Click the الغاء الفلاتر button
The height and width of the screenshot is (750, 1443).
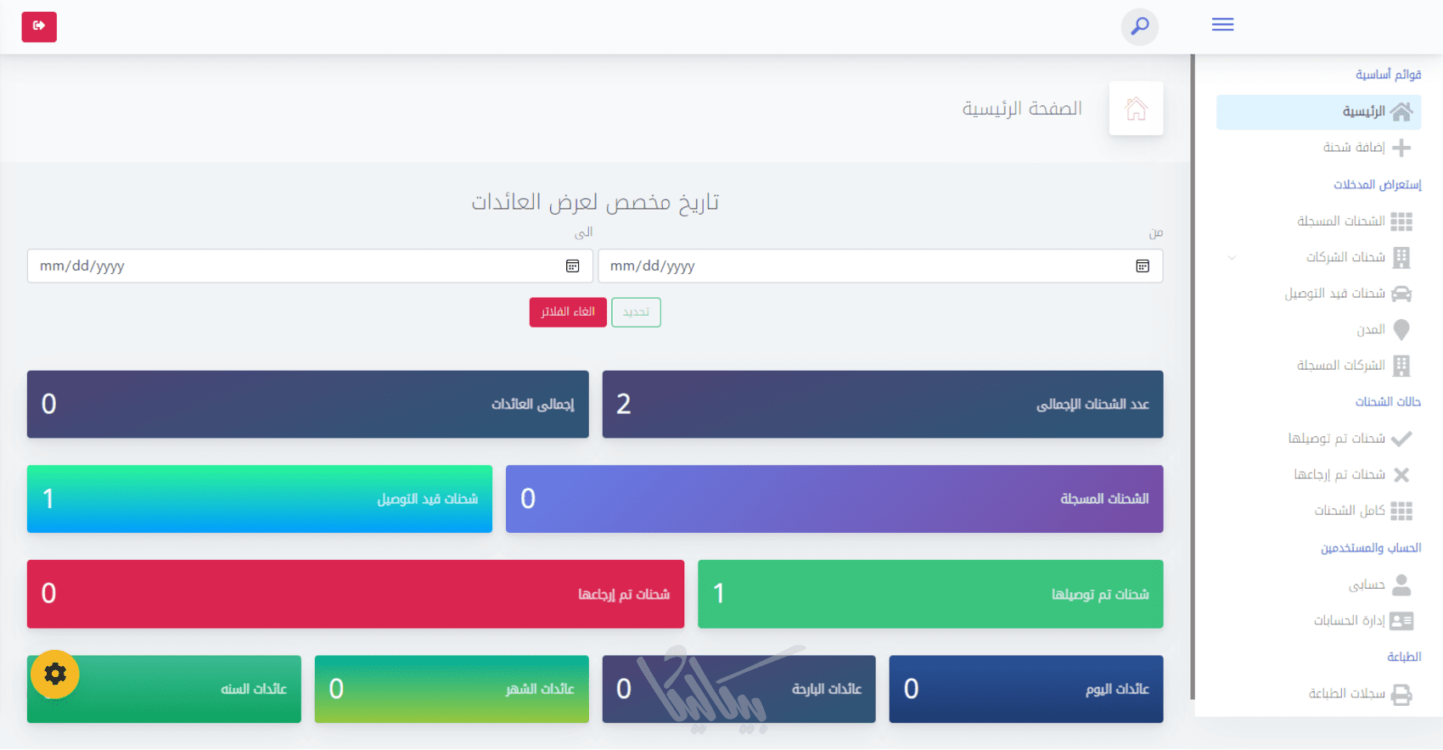(x=568, y=312)
